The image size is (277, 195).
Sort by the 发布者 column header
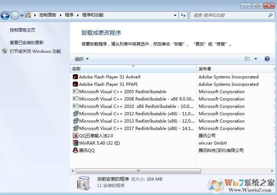point(234,69)
